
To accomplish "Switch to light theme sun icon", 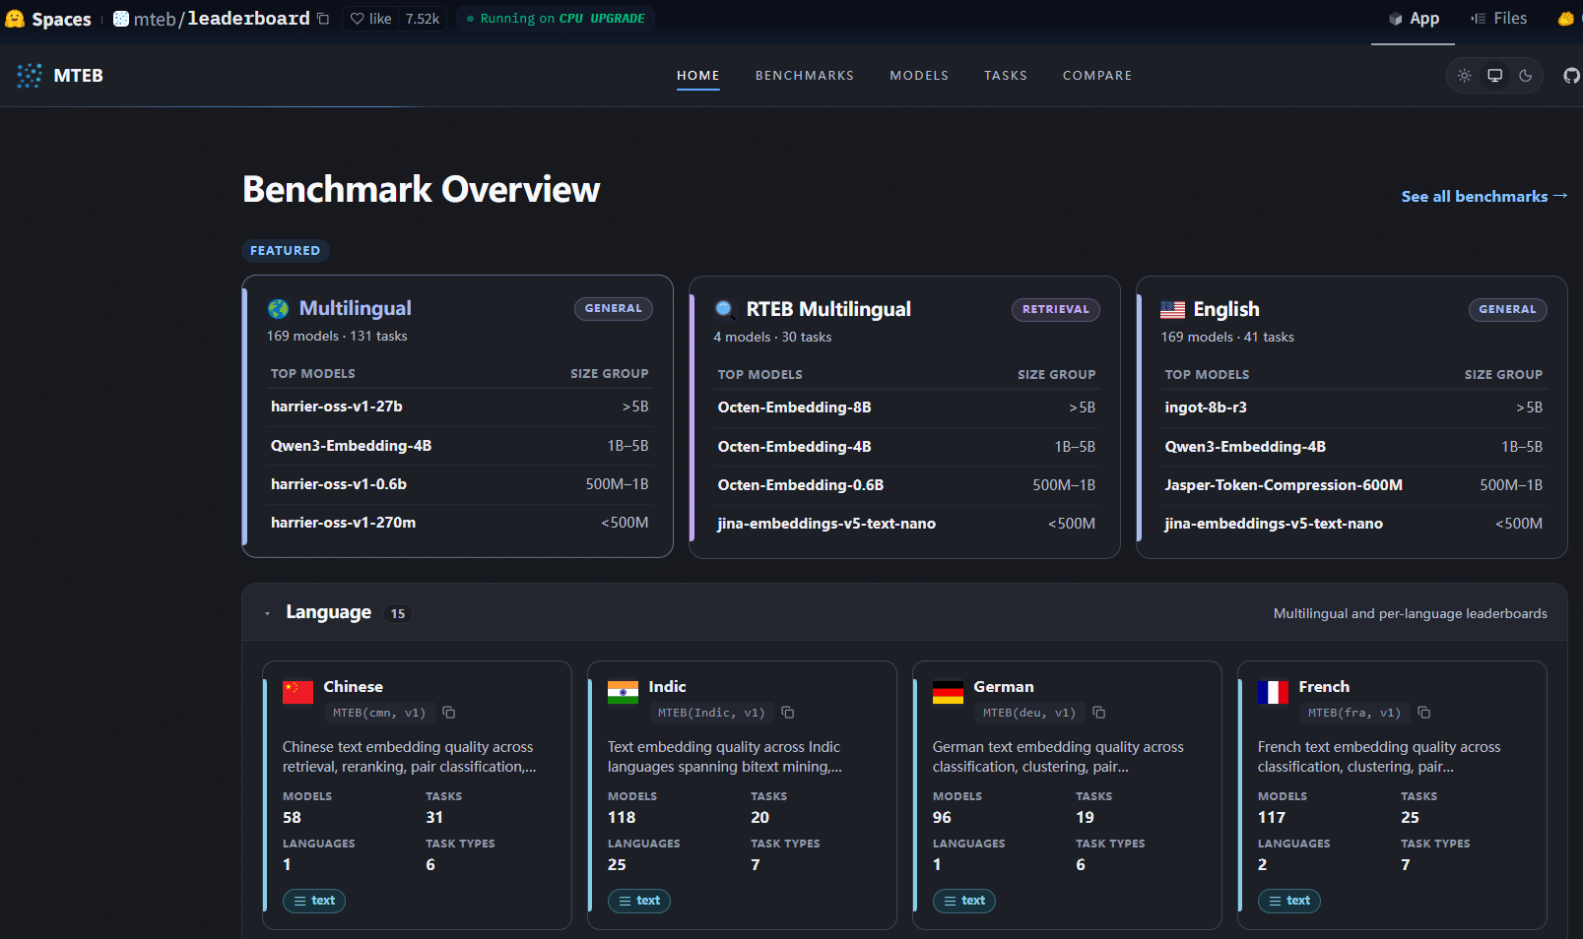I will 1465,76.
